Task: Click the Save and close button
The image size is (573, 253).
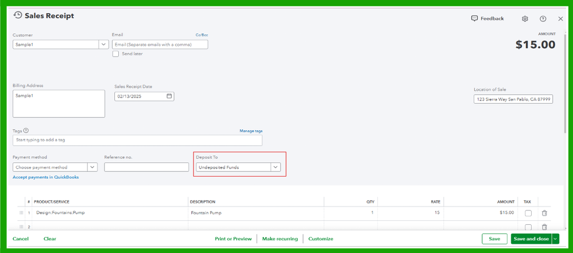Action: 531,239
